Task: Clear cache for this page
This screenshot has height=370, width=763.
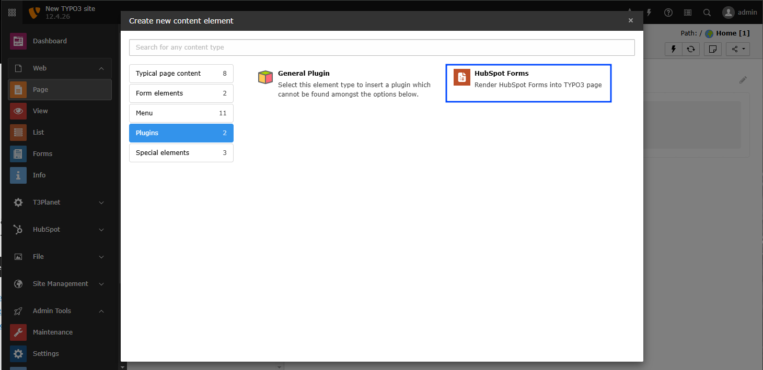Action: tap(674, 49)
